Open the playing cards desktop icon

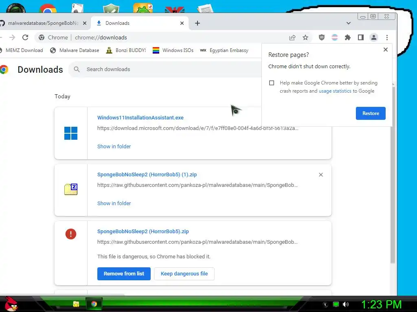click(77, 8)
